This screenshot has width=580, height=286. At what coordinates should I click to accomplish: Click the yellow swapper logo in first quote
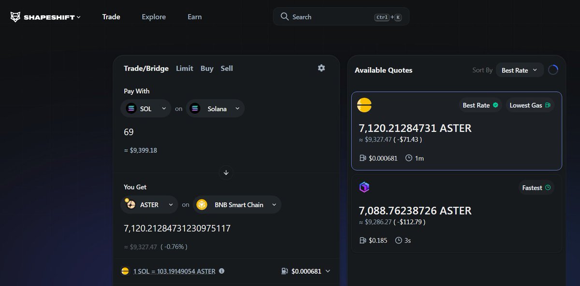click(x=364, y=105)
